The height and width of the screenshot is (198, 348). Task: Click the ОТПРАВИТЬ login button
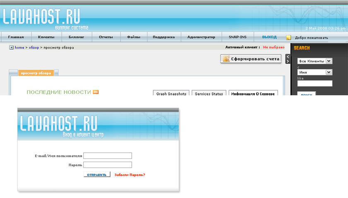pyautogui.click(x=97, y=174)
